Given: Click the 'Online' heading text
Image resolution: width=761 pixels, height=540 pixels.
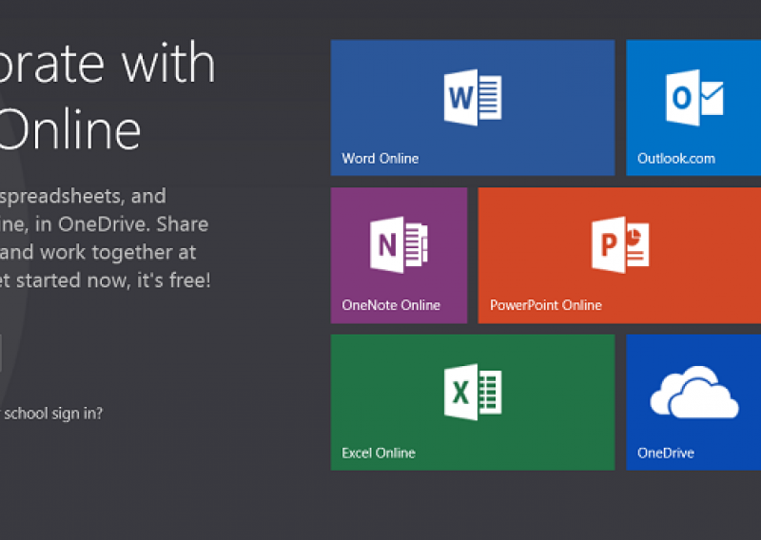Looking at the screenshot, I should [69, 129].
